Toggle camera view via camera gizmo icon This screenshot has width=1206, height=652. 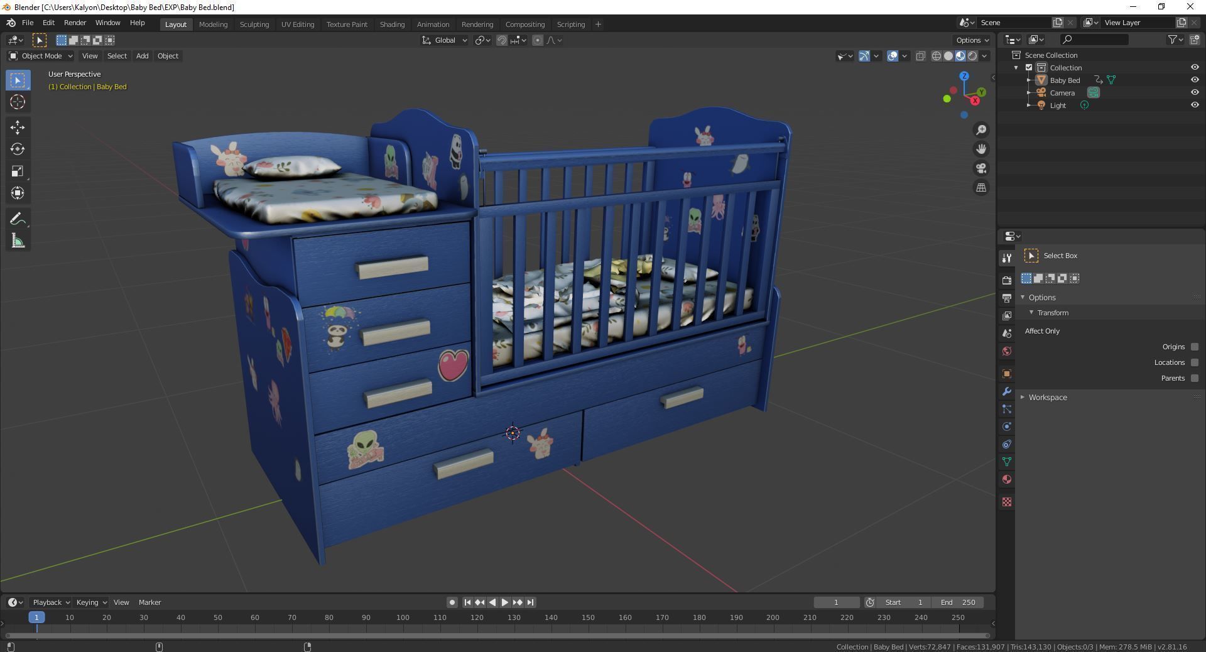click(981, 168)
